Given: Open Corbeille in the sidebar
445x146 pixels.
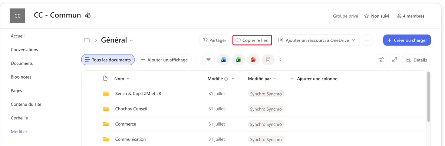Looking at the screenshot, I should point(19,118).
